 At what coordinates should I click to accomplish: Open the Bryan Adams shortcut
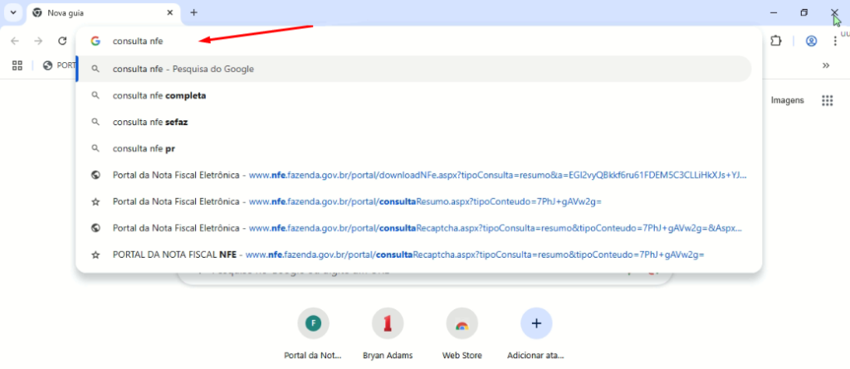tap(388, 334)
